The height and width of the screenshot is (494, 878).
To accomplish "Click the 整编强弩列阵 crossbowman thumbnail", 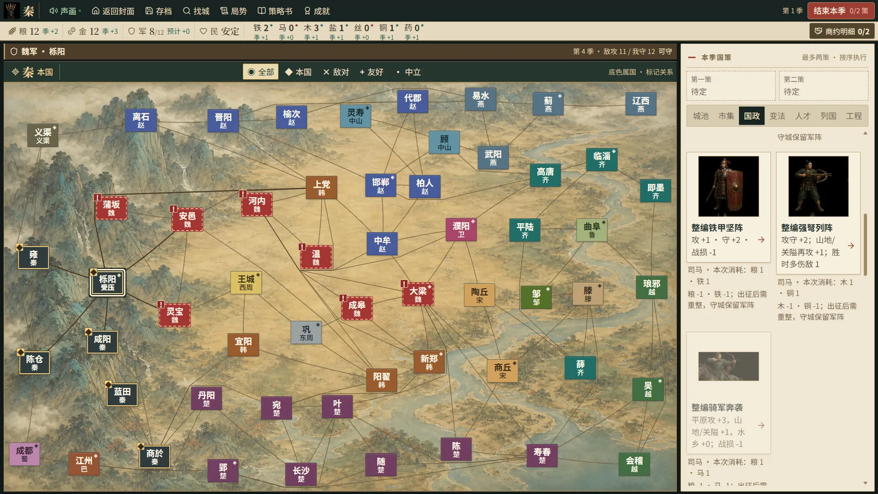I will tap(819, 187).
